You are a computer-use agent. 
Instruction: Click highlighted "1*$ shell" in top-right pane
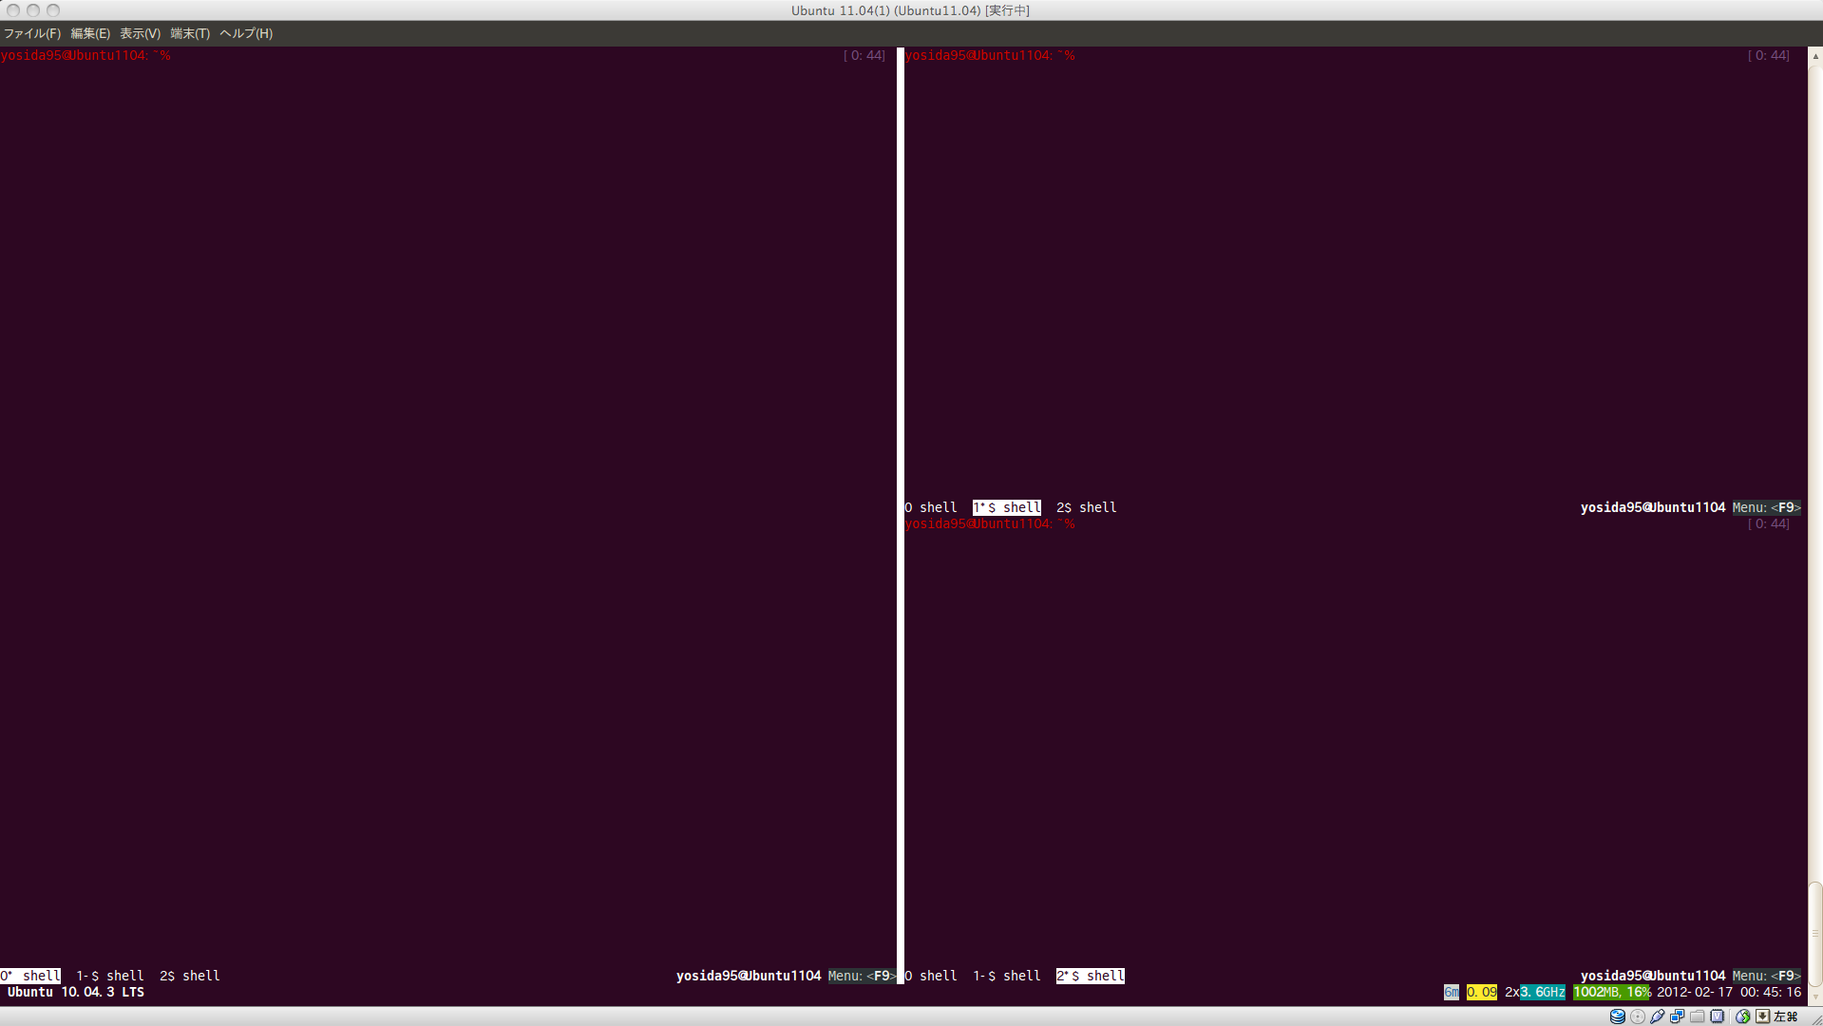click(1007, 507)
